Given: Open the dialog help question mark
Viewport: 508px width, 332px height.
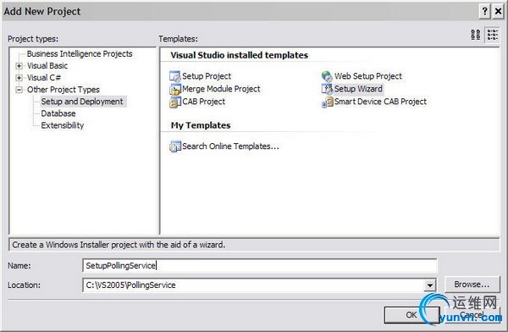Looking at the screenshot, I should (x=484, y=11).
